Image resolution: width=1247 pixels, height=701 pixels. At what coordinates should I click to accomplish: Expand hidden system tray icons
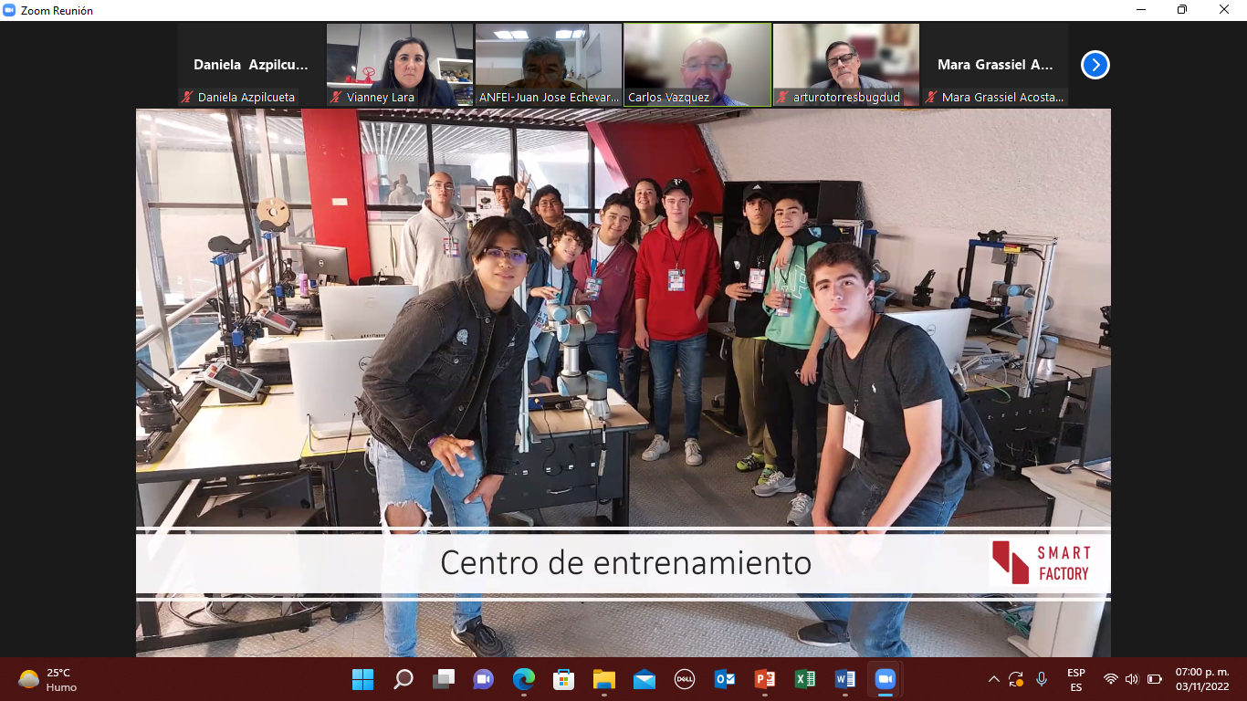pos(994,679)
